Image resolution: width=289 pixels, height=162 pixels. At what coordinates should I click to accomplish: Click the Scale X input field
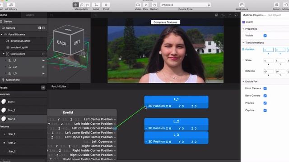pos(268,61)
